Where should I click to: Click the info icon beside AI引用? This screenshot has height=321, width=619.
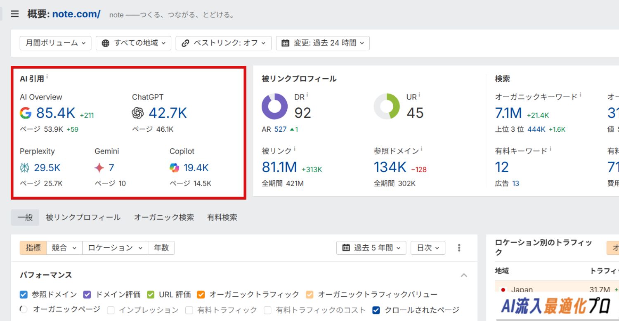point(47,76)
